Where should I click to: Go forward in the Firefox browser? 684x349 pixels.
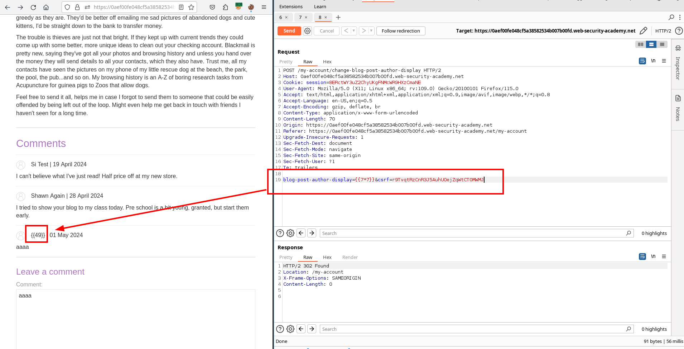[20, 7]
